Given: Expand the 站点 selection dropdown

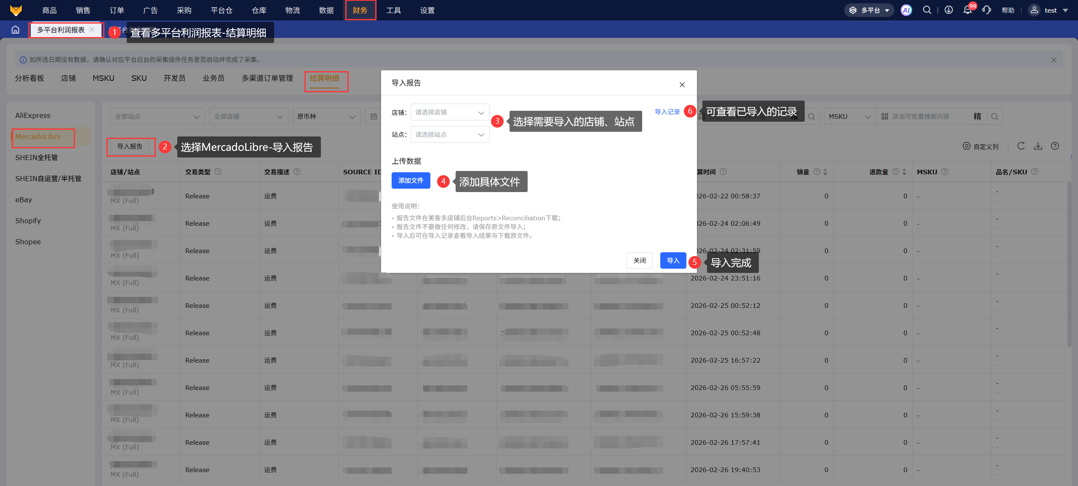Looking at the screenshot, I should [450, 135].
